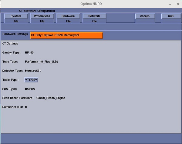Click the Number of IGs value

point(26,107)
